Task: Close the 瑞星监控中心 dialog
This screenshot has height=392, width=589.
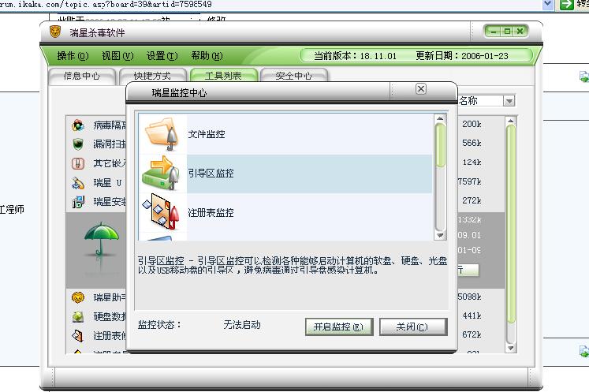Action: (x=421, y=89)
